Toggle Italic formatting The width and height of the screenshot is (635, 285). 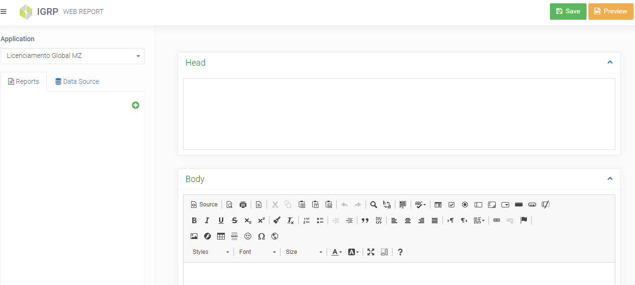(x=208, y=220)
